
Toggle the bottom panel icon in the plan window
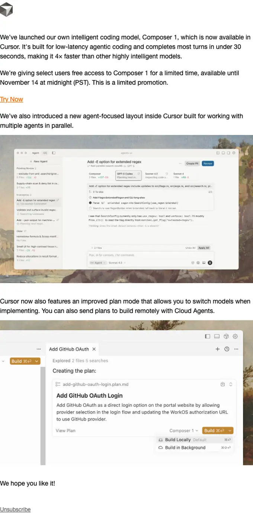click(x=217, y=336)
